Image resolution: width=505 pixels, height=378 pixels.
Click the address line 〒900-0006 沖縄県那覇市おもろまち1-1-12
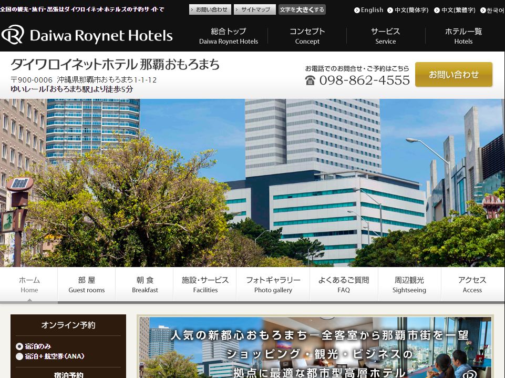click(x=84, y=80)
